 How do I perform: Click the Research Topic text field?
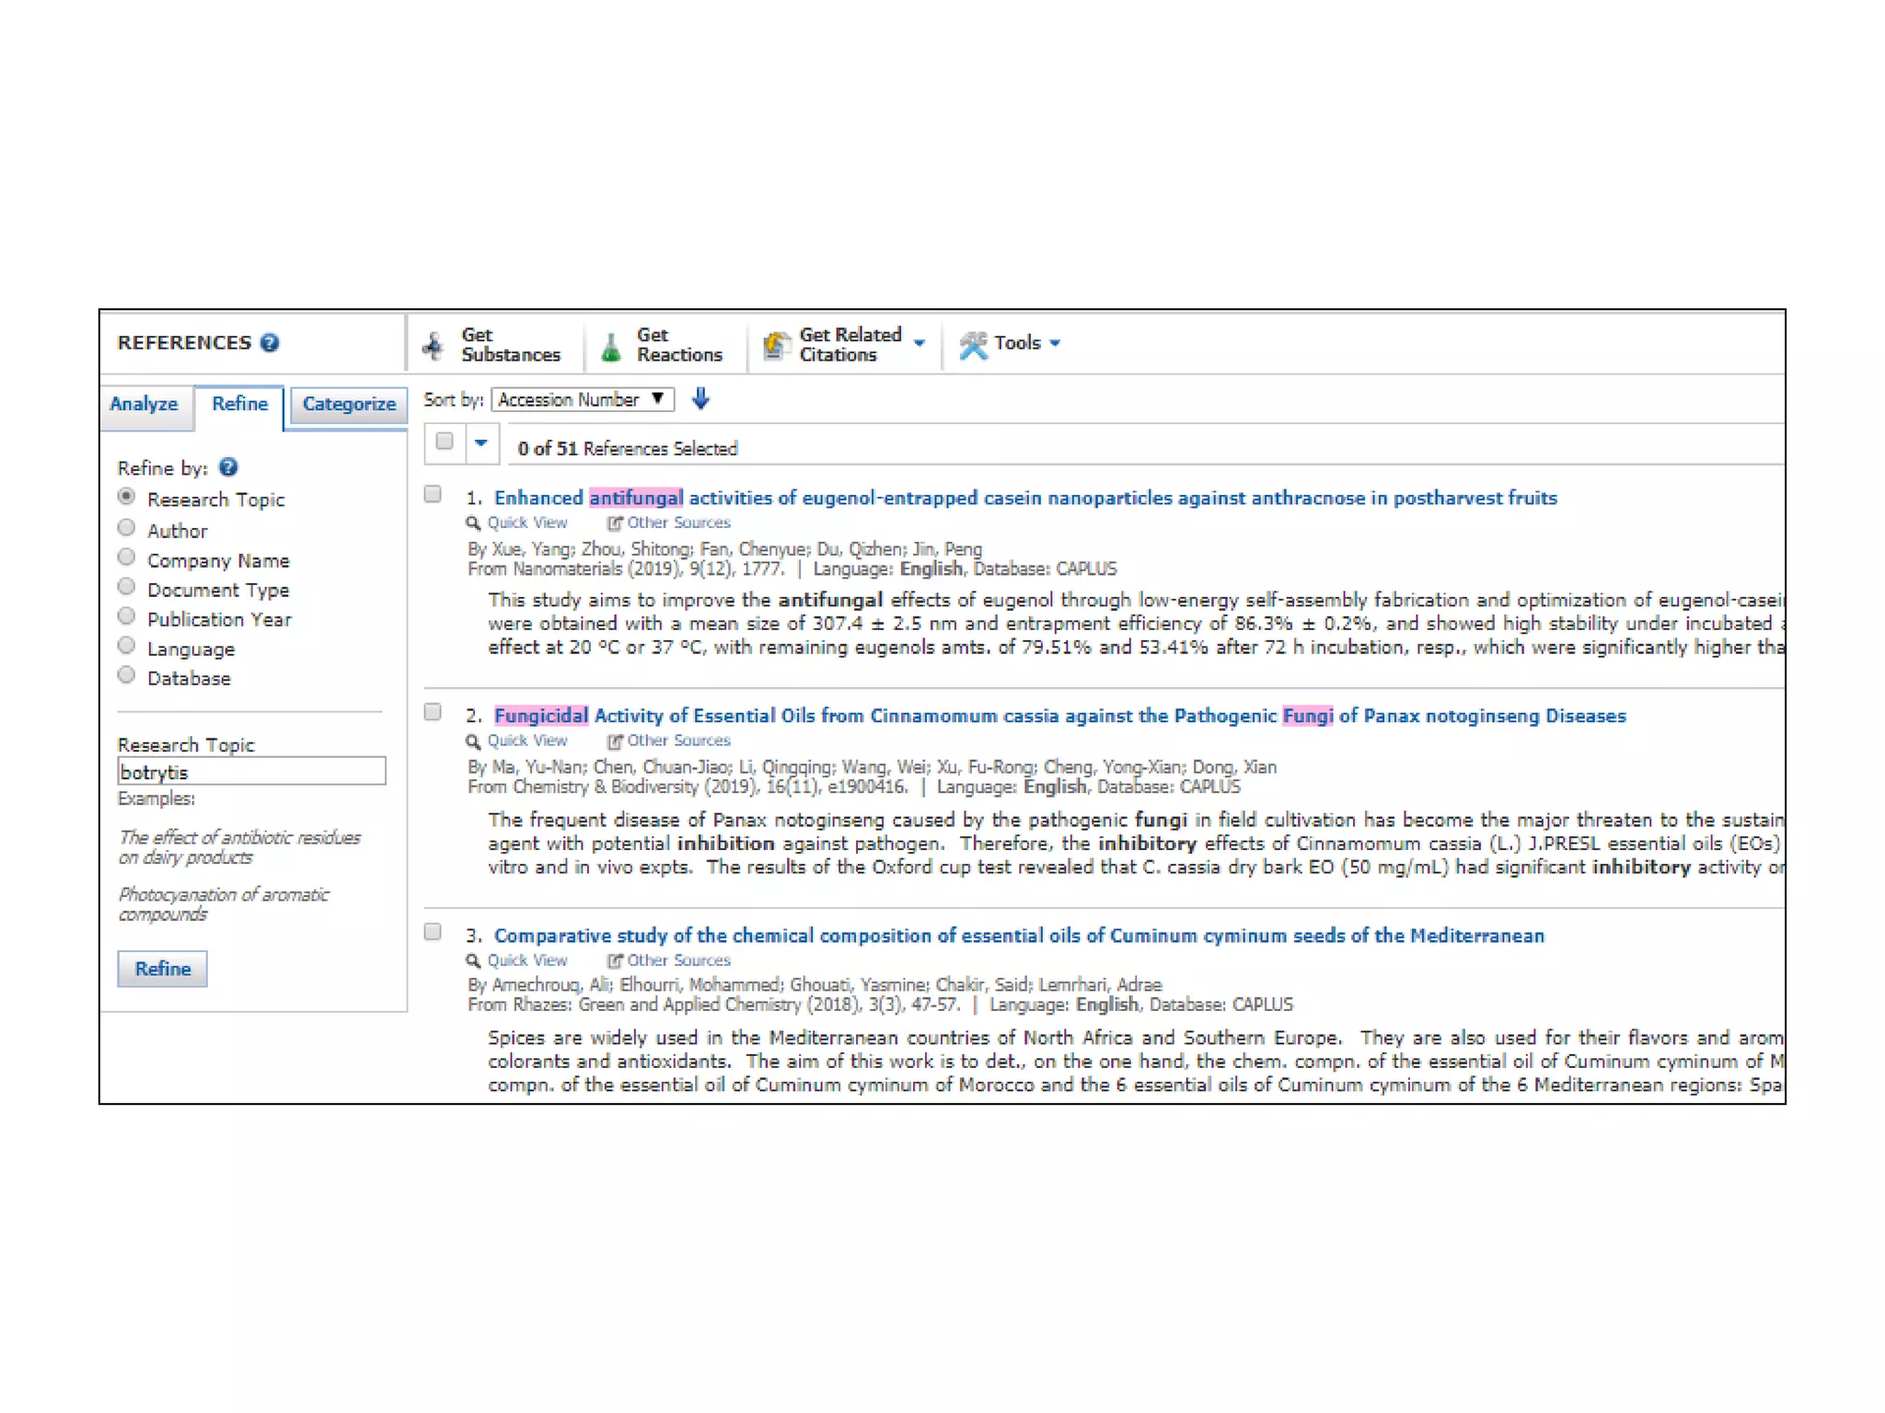point(251,772)
